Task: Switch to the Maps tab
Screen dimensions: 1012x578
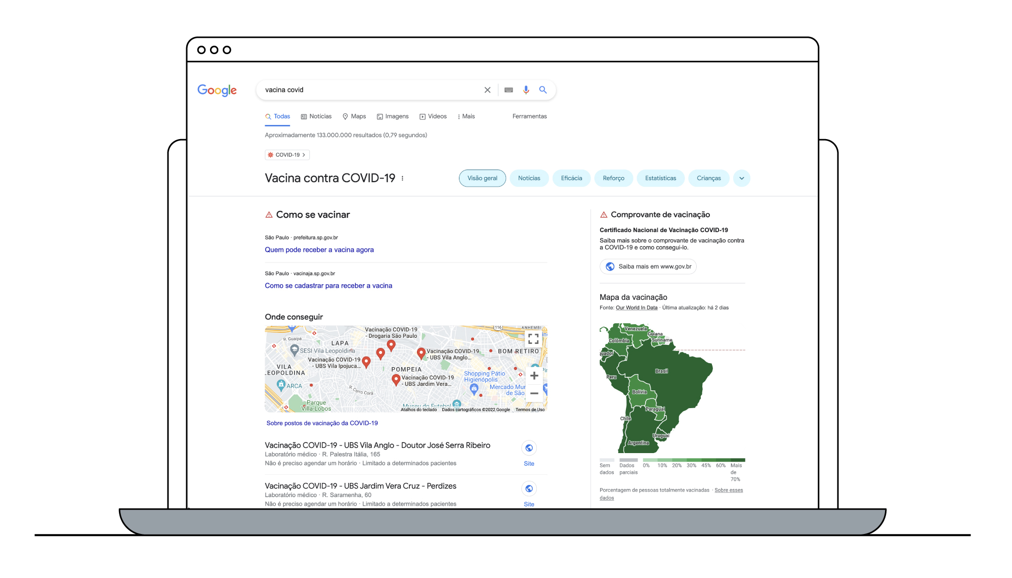Action: coord(354,116)
